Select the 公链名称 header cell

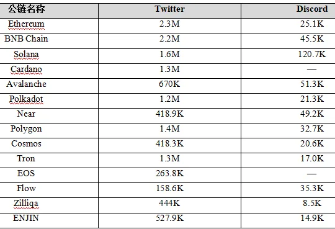[27, 9]
